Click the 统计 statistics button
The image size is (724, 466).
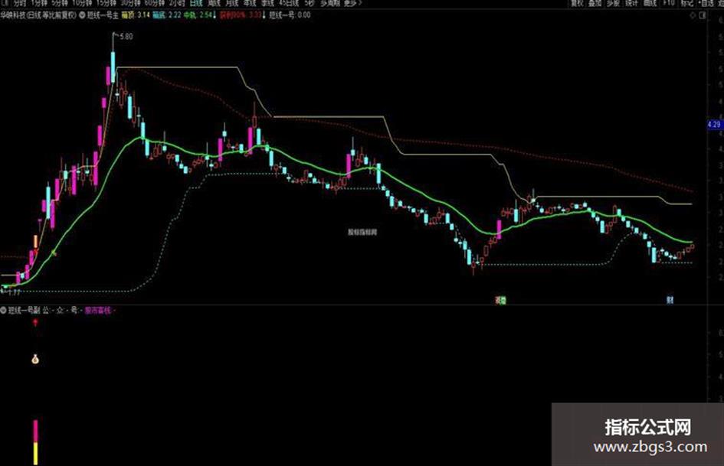(631, 3)
